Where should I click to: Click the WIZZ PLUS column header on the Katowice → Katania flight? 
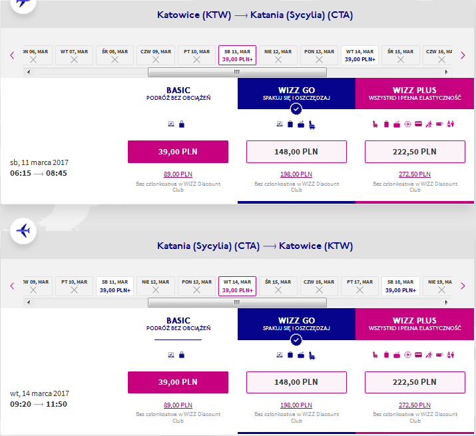(415, 93)
